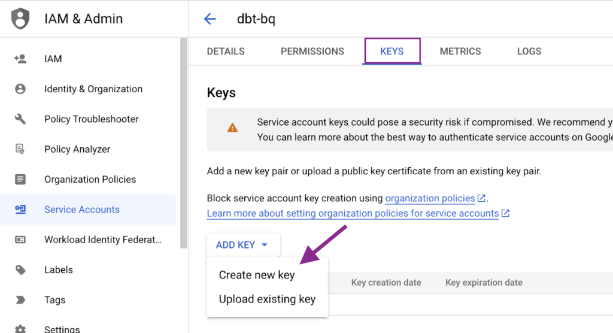Screen dimensions: 613x333
Task: Expand the ADD KEY dropdown
Action: click(243, 245)
